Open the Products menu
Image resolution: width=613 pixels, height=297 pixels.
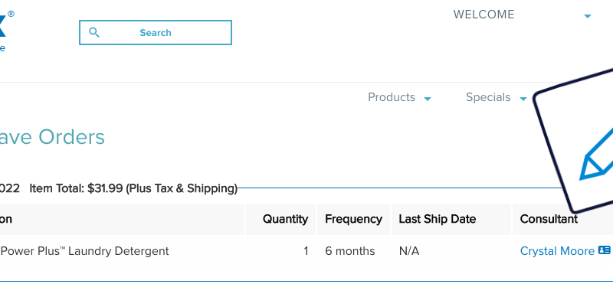392,97
